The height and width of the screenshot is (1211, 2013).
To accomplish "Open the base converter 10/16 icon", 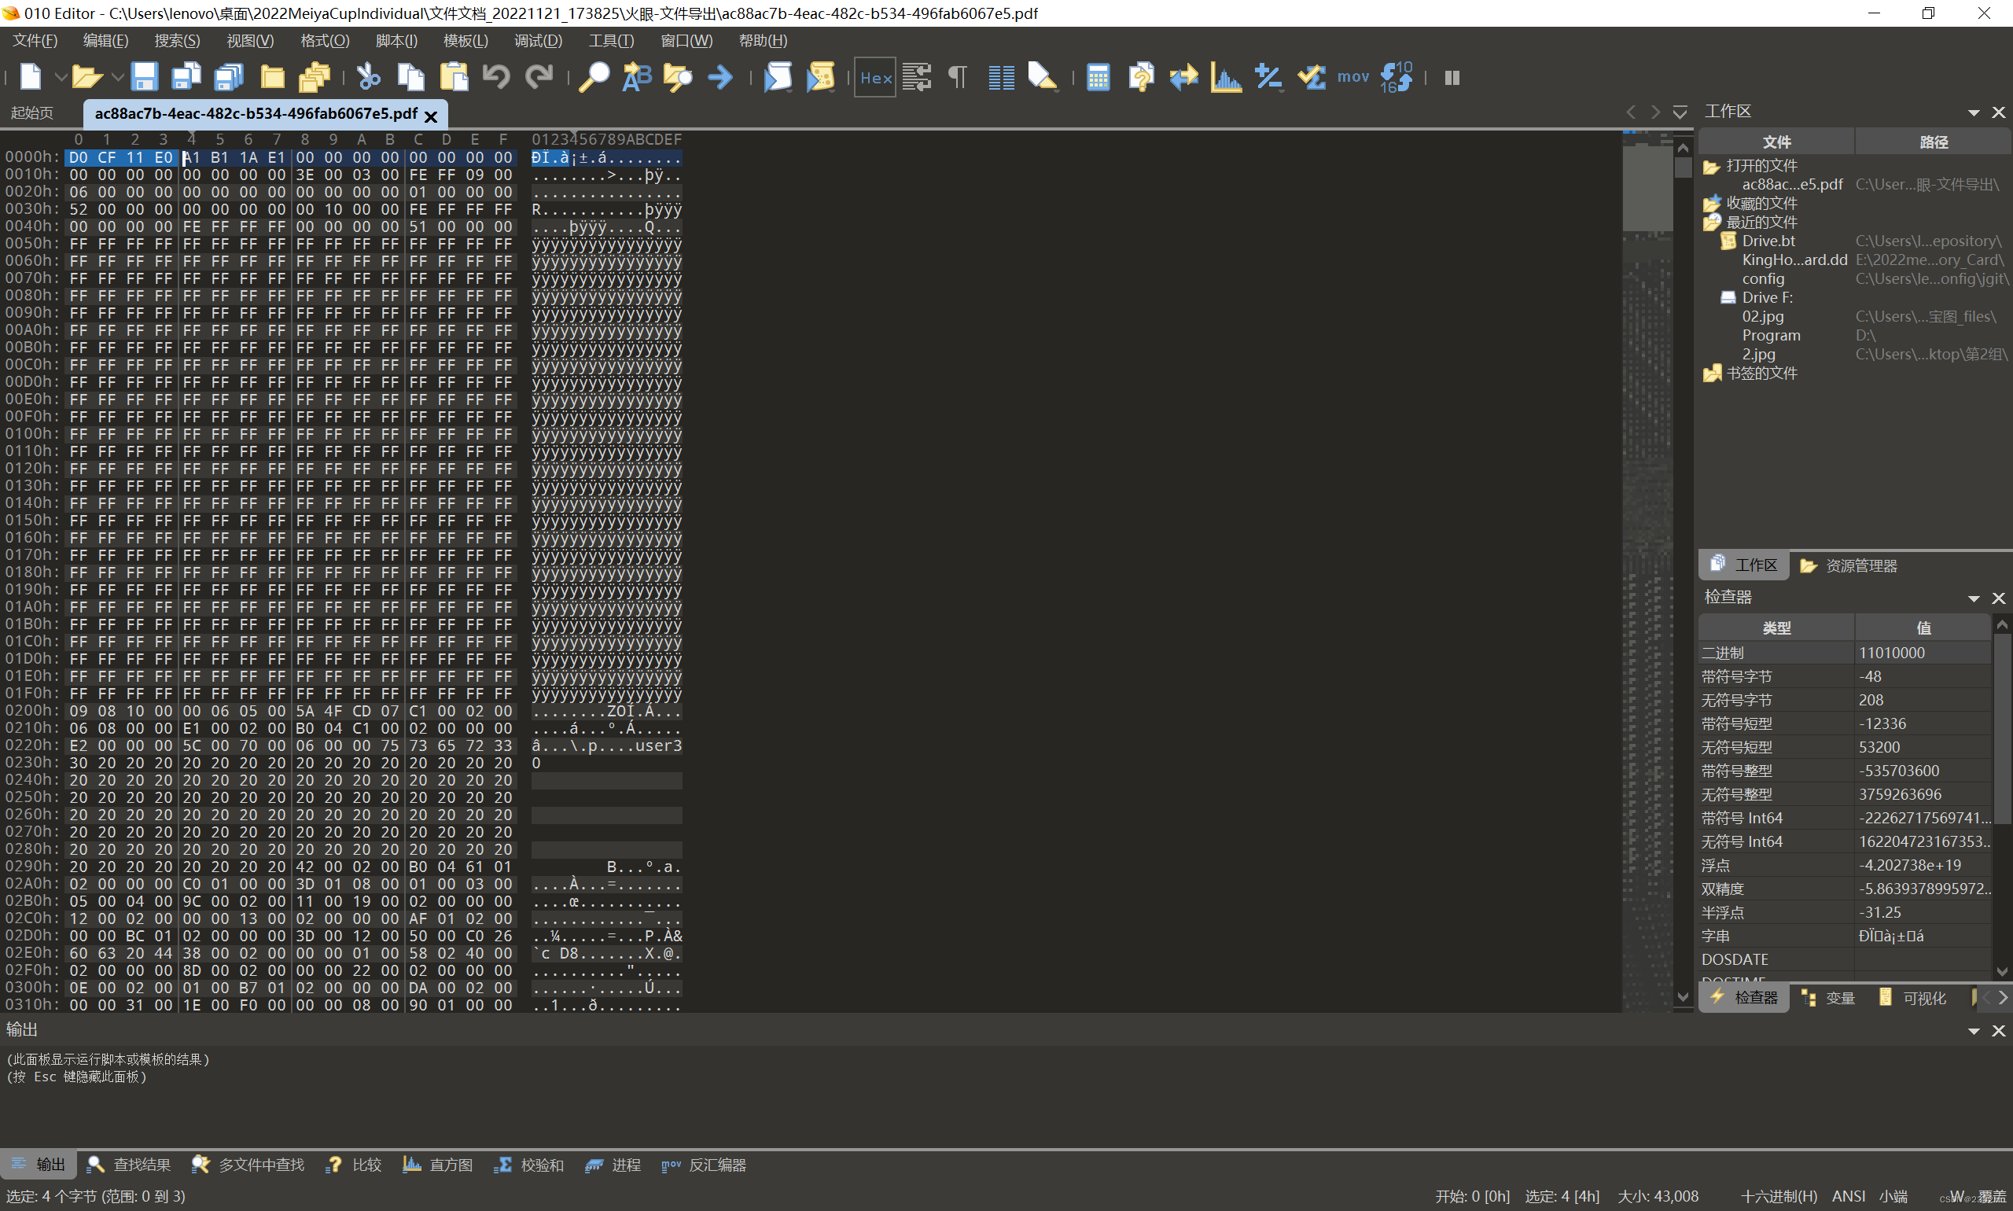I will 1397,78.
